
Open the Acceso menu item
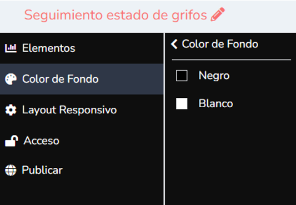pyautogui.click(x=82, y=141)
